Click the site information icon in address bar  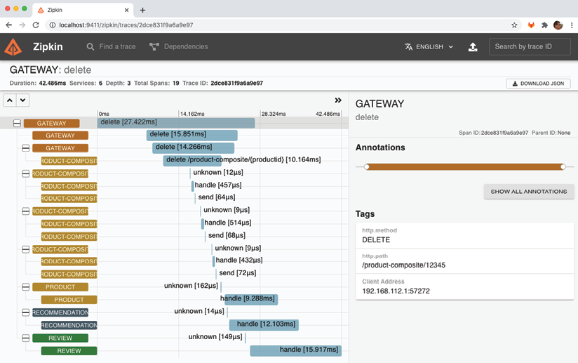click(53, 25)
